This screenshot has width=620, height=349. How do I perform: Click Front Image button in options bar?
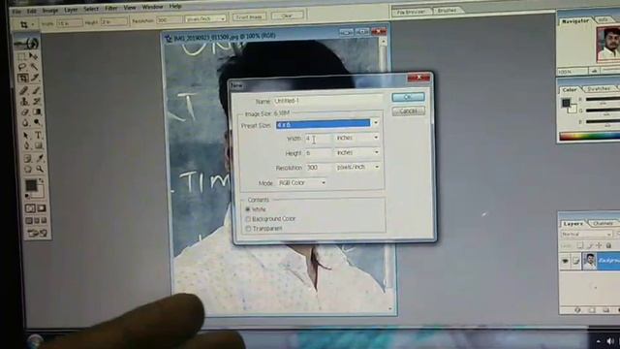(x=249, y=17)
